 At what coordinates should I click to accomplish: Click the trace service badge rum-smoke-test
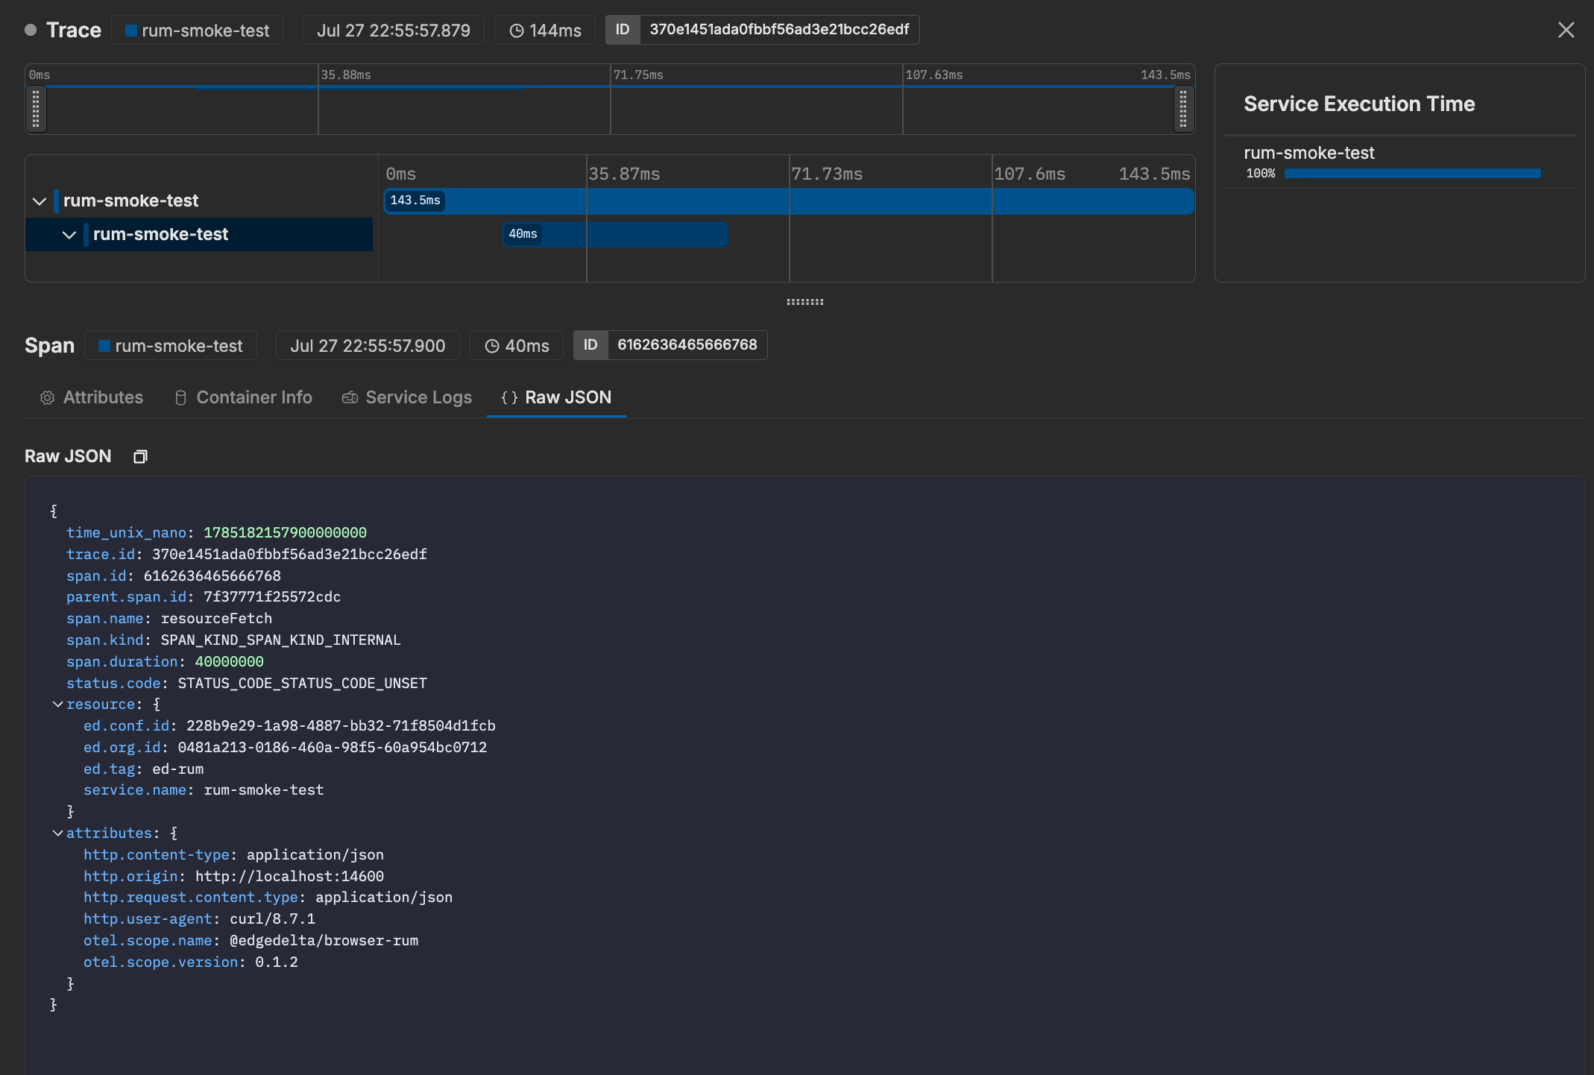(x=197, y=31)
